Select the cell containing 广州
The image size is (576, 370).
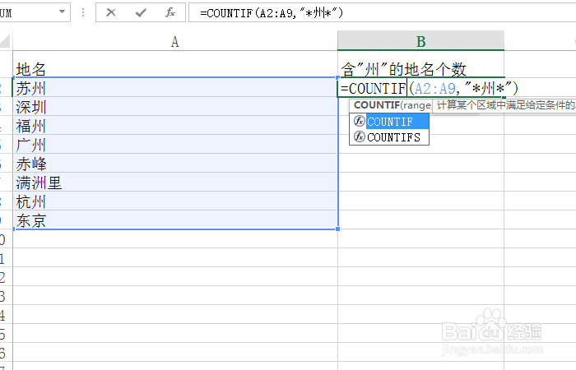[x=175, y=145]
